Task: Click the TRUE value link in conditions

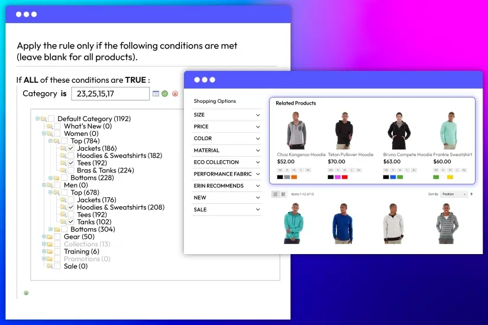Action: tap(135, 80)
